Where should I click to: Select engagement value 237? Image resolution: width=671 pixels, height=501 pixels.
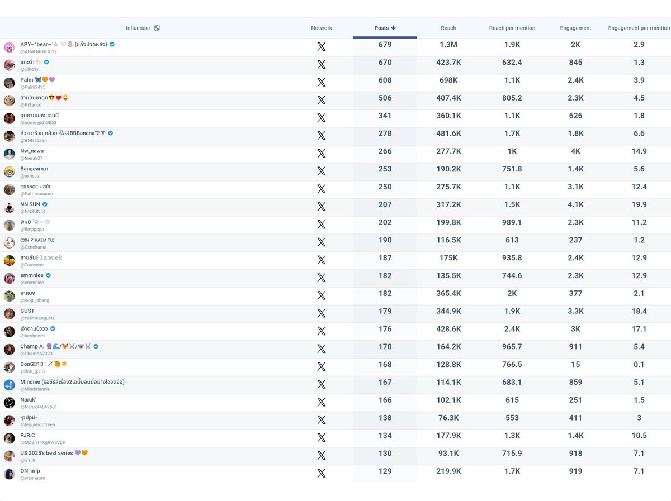(x=575, y=240)
